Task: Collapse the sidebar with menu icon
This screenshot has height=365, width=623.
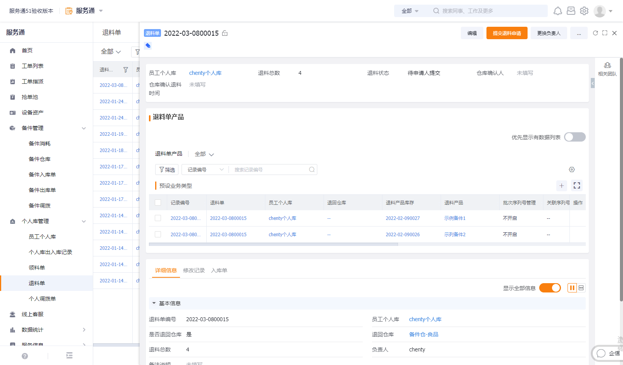Action: [69, 356]
